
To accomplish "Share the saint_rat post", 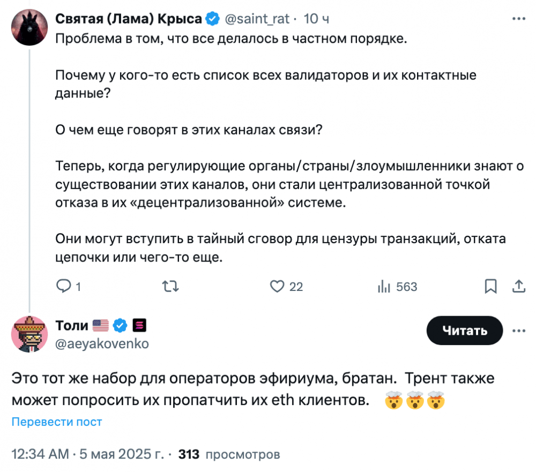I will [518, 286].
